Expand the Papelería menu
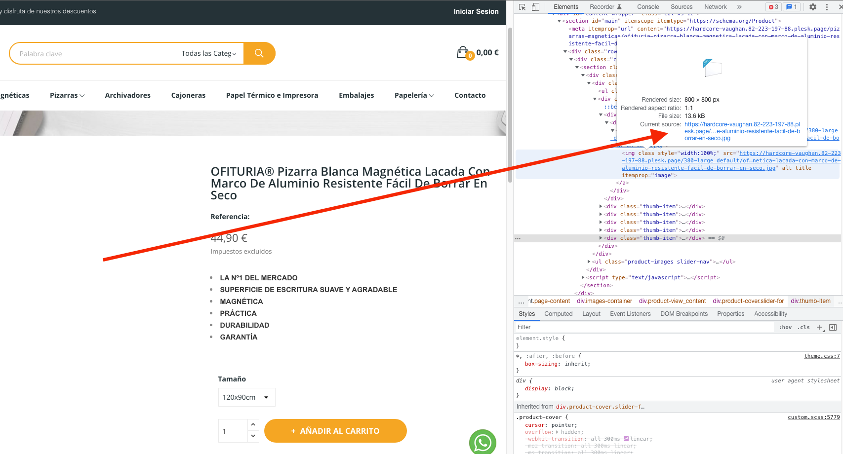Screen dimensions: 843x454 tap(414, 95)
